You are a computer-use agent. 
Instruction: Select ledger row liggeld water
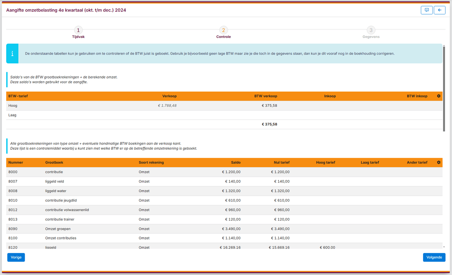pos(224,191)
